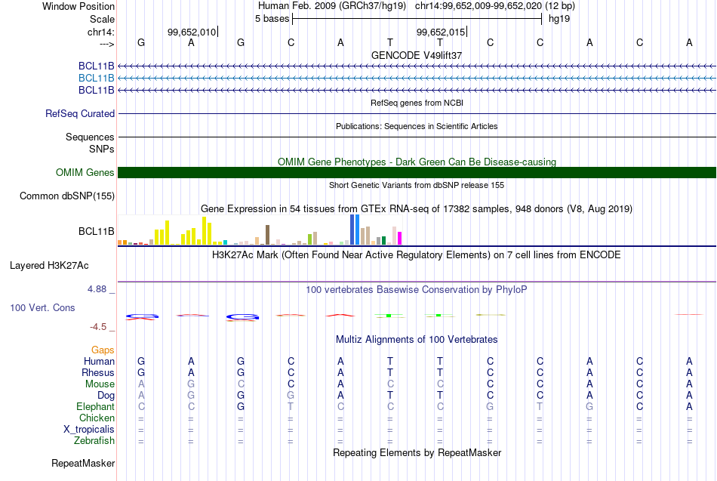Image resolution: width=717 pixels, height=481 pixels.
Task: Select the Human alignment row label
Action: [99, 362]
